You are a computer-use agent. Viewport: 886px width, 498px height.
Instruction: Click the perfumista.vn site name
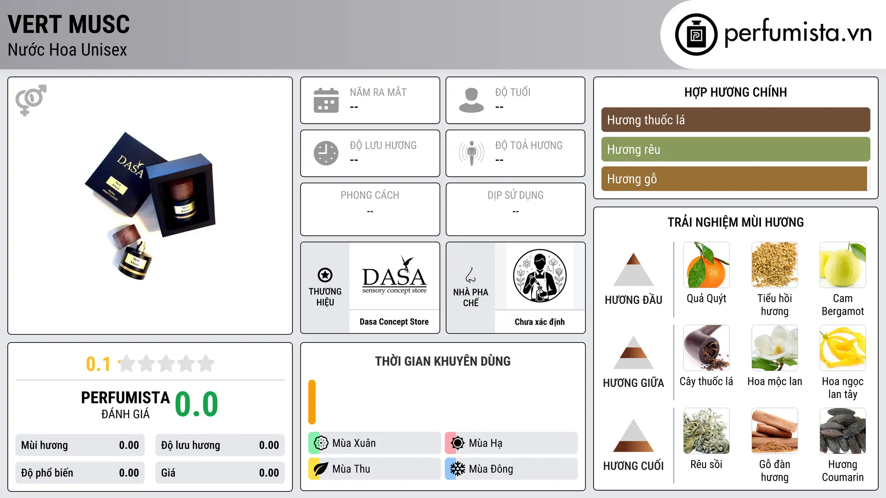pos(798,33)
